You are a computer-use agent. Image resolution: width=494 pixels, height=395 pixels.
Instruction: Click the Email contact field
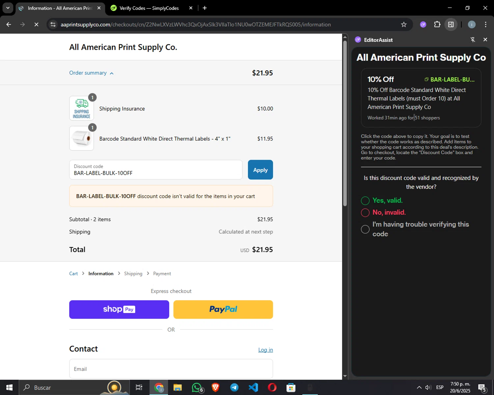(x=171, y=369)
